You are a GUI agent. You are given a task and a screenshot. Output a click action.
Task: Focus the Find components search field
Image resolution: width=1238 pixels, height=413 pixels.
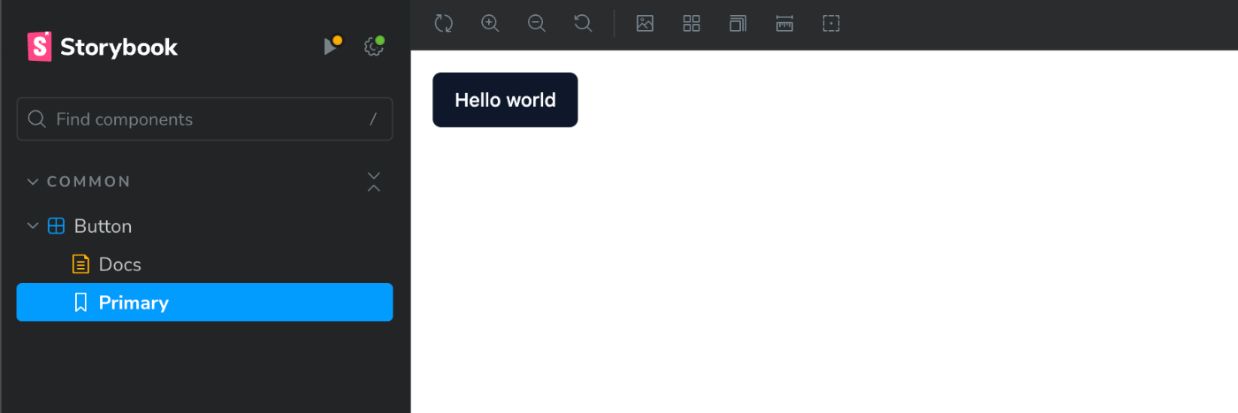point(204,119)
